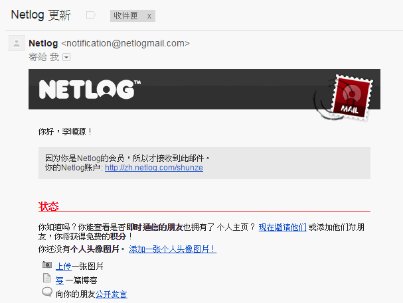Click the 收件匣 inbox label tag

coord(125,16)
